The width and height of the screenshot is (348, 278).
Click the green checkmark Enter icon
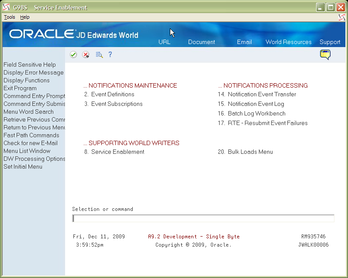[x=73, y=54]
